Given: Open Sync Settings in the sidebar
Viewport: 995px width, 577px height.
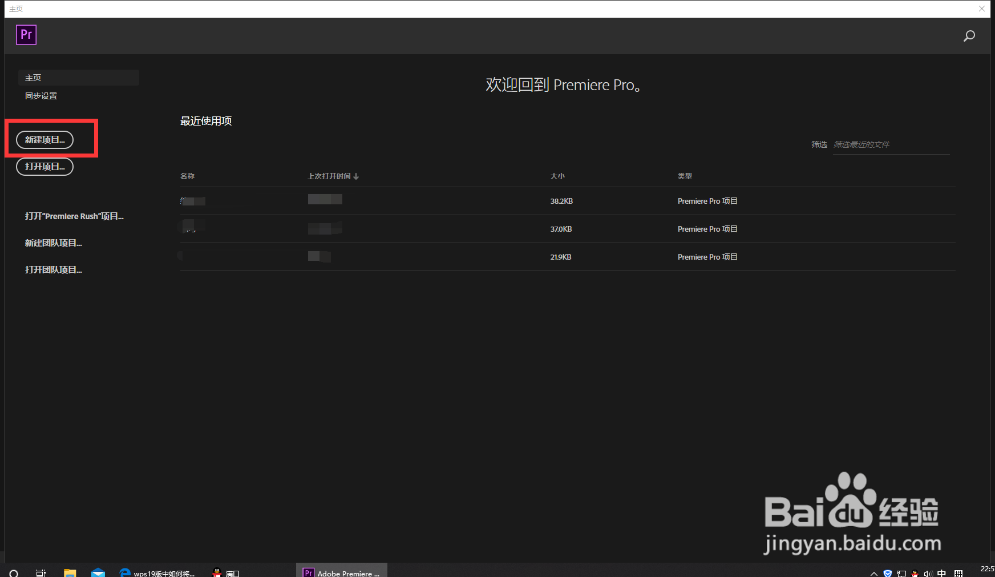Looking at the screenshot, I should coord(41,96).
